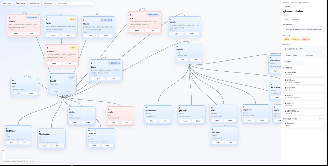Screen dimensions: 328x166
Task: Click the capsules/gba-emulator folder path
Action: [304, 49]
